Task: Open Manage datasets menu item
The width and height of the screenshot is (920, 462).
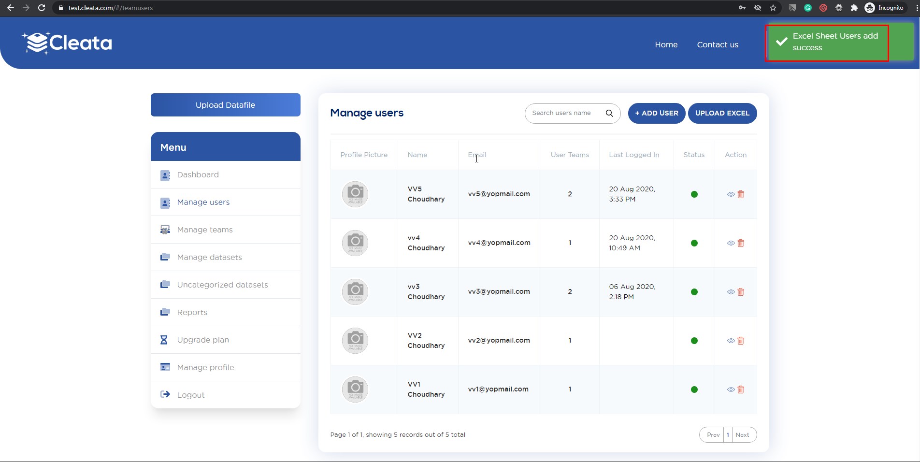Action: point(226,258)
